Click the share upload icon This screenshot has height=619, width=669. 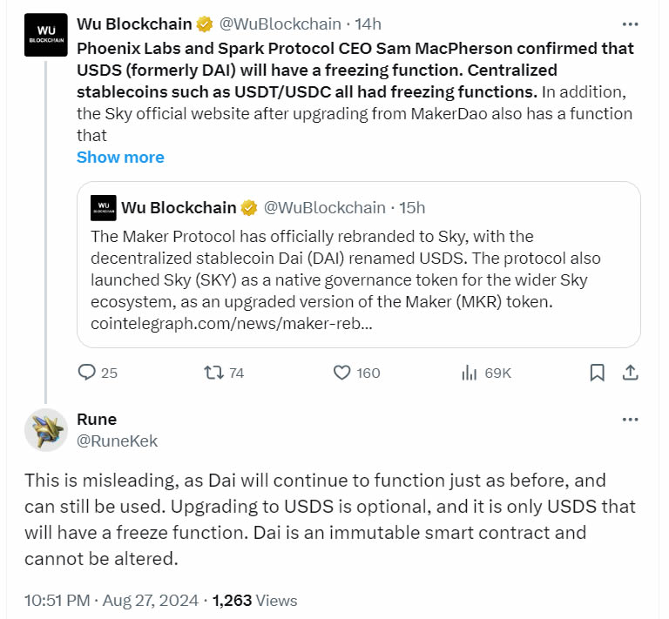(629, 373)
